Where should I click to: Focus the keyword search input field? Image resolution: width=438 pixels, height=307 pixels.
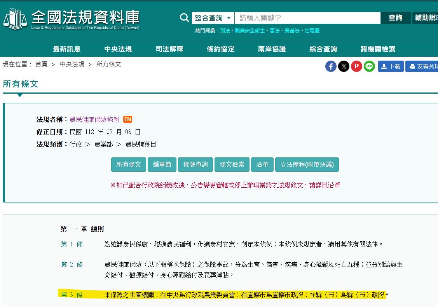[307, 18]
